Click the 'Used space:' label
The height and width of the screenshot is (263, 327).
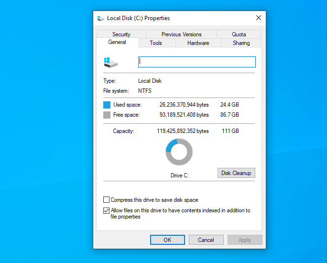coord(128,105)
